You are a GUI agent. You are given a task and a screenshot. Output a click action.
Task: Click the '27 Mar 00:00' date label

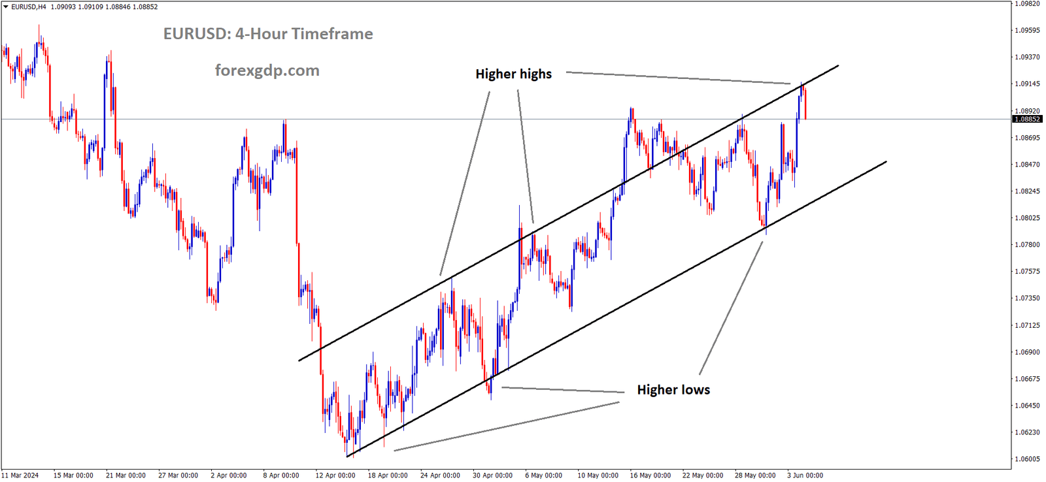click(x=178, y=475)
